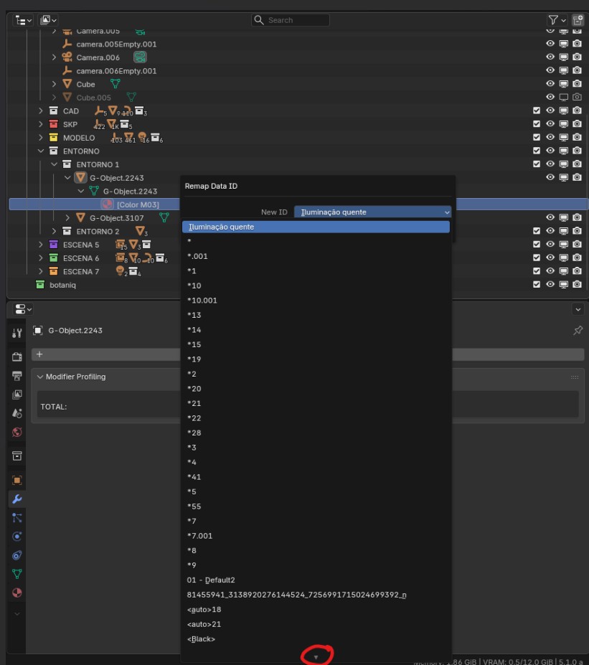589x665 pixels.
Task: Open the Render properties tab
Action: tap(17, 357)
